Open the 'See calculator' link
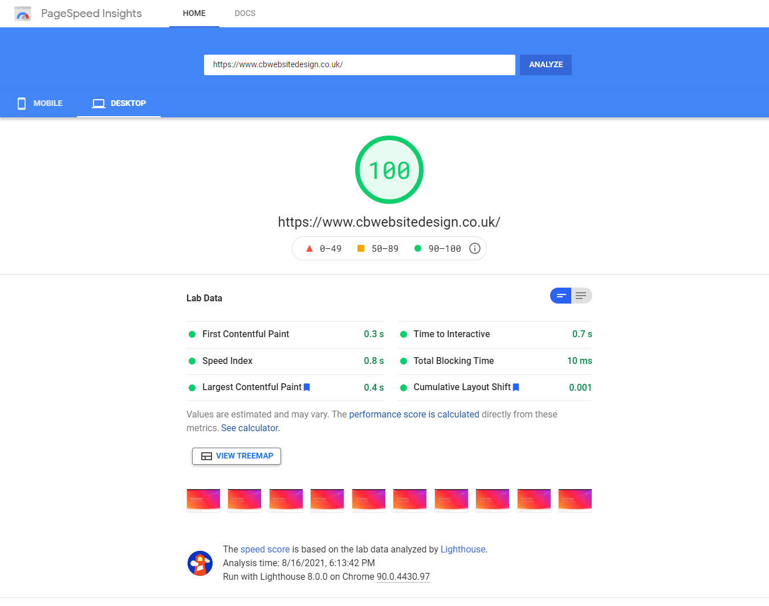The image size is (769, 606). pos(250,428)
